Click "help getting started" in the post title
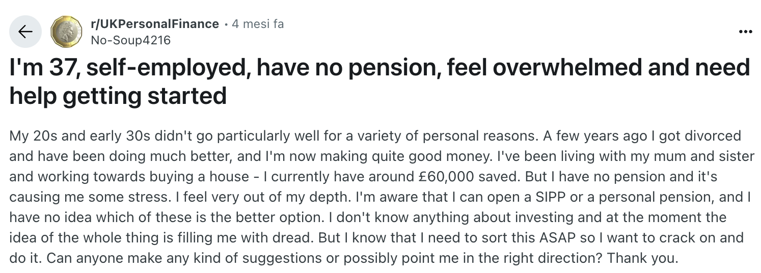Image resolution: width=761 pixels, height=273 pixels. [x=118, y=95]
